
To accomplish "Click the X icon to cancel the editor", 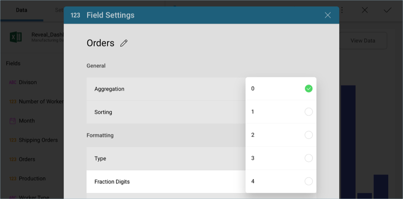I will [x=365, y=10].
